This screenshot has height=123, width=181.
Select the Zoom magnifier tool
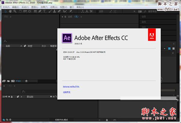[15, 11]
